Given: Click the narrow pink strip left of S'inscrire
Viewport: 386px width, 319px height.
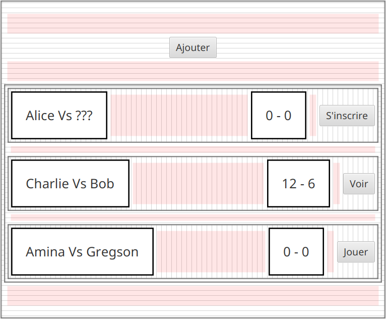Looking at the screenshot, I should [313, 116].
